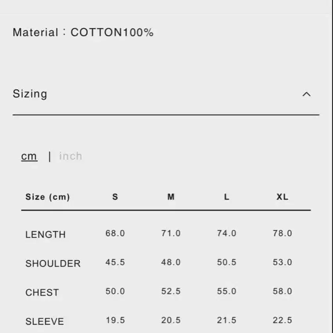Collapse the Sizing section using the chevron
This screenshot has width=333, height=333.
(x=306, y=94)
